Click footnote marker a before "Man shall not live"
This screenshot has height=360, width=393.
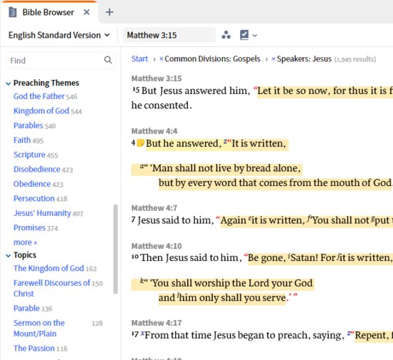142,166
